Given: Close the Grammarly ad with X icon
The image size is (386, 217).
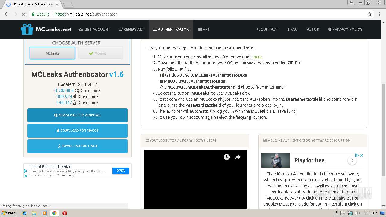Looking at the screenshot, I should (x=26, y=176).
